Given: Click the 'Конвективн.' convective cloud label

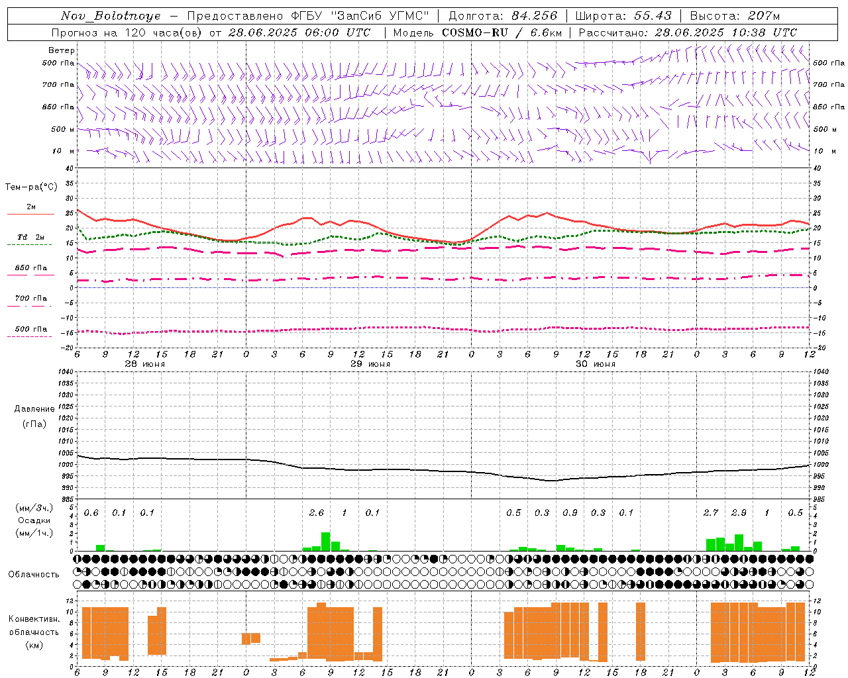Looking at the screenshot, I should [34, 619].
